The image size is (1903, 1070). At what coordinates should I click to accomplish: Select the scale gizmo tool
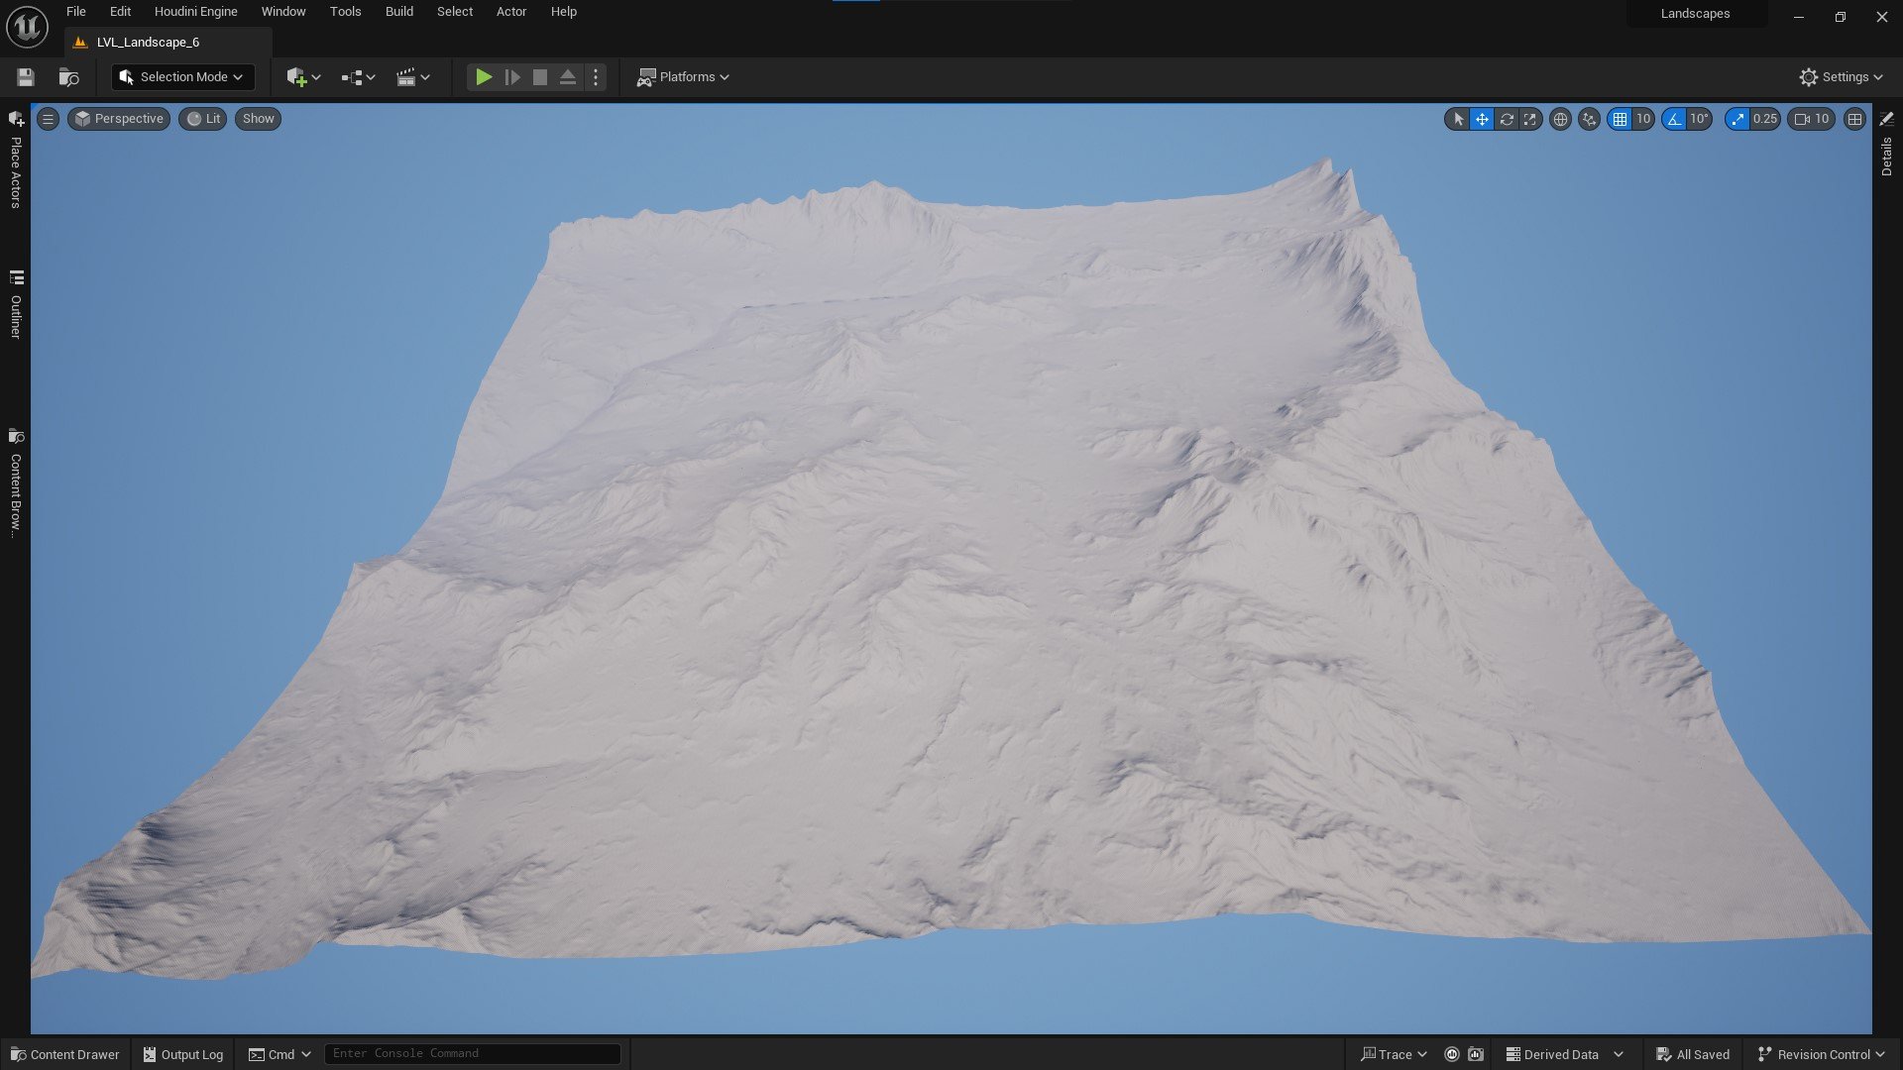click(x=1530, y=119)
